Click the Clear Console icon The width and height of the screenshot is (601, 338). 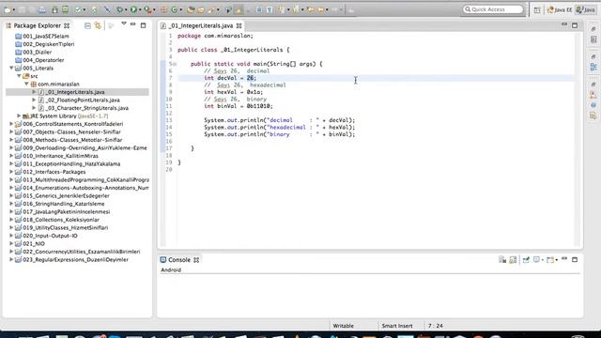pos(502,260)
